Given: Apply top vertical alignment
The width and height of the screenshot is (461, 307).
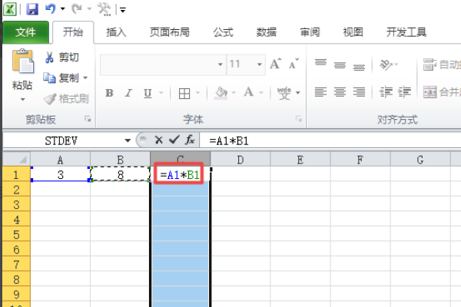Looking at the screenshot, I should [320, 63].
